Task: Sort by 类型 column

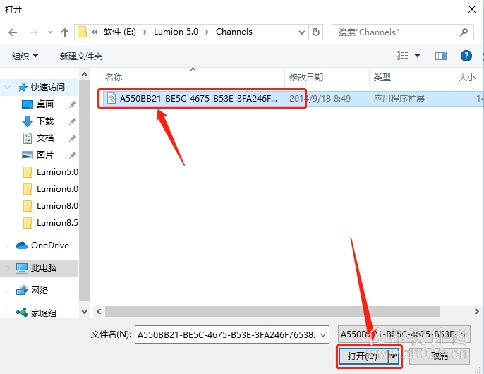Action: pos(382,77)
